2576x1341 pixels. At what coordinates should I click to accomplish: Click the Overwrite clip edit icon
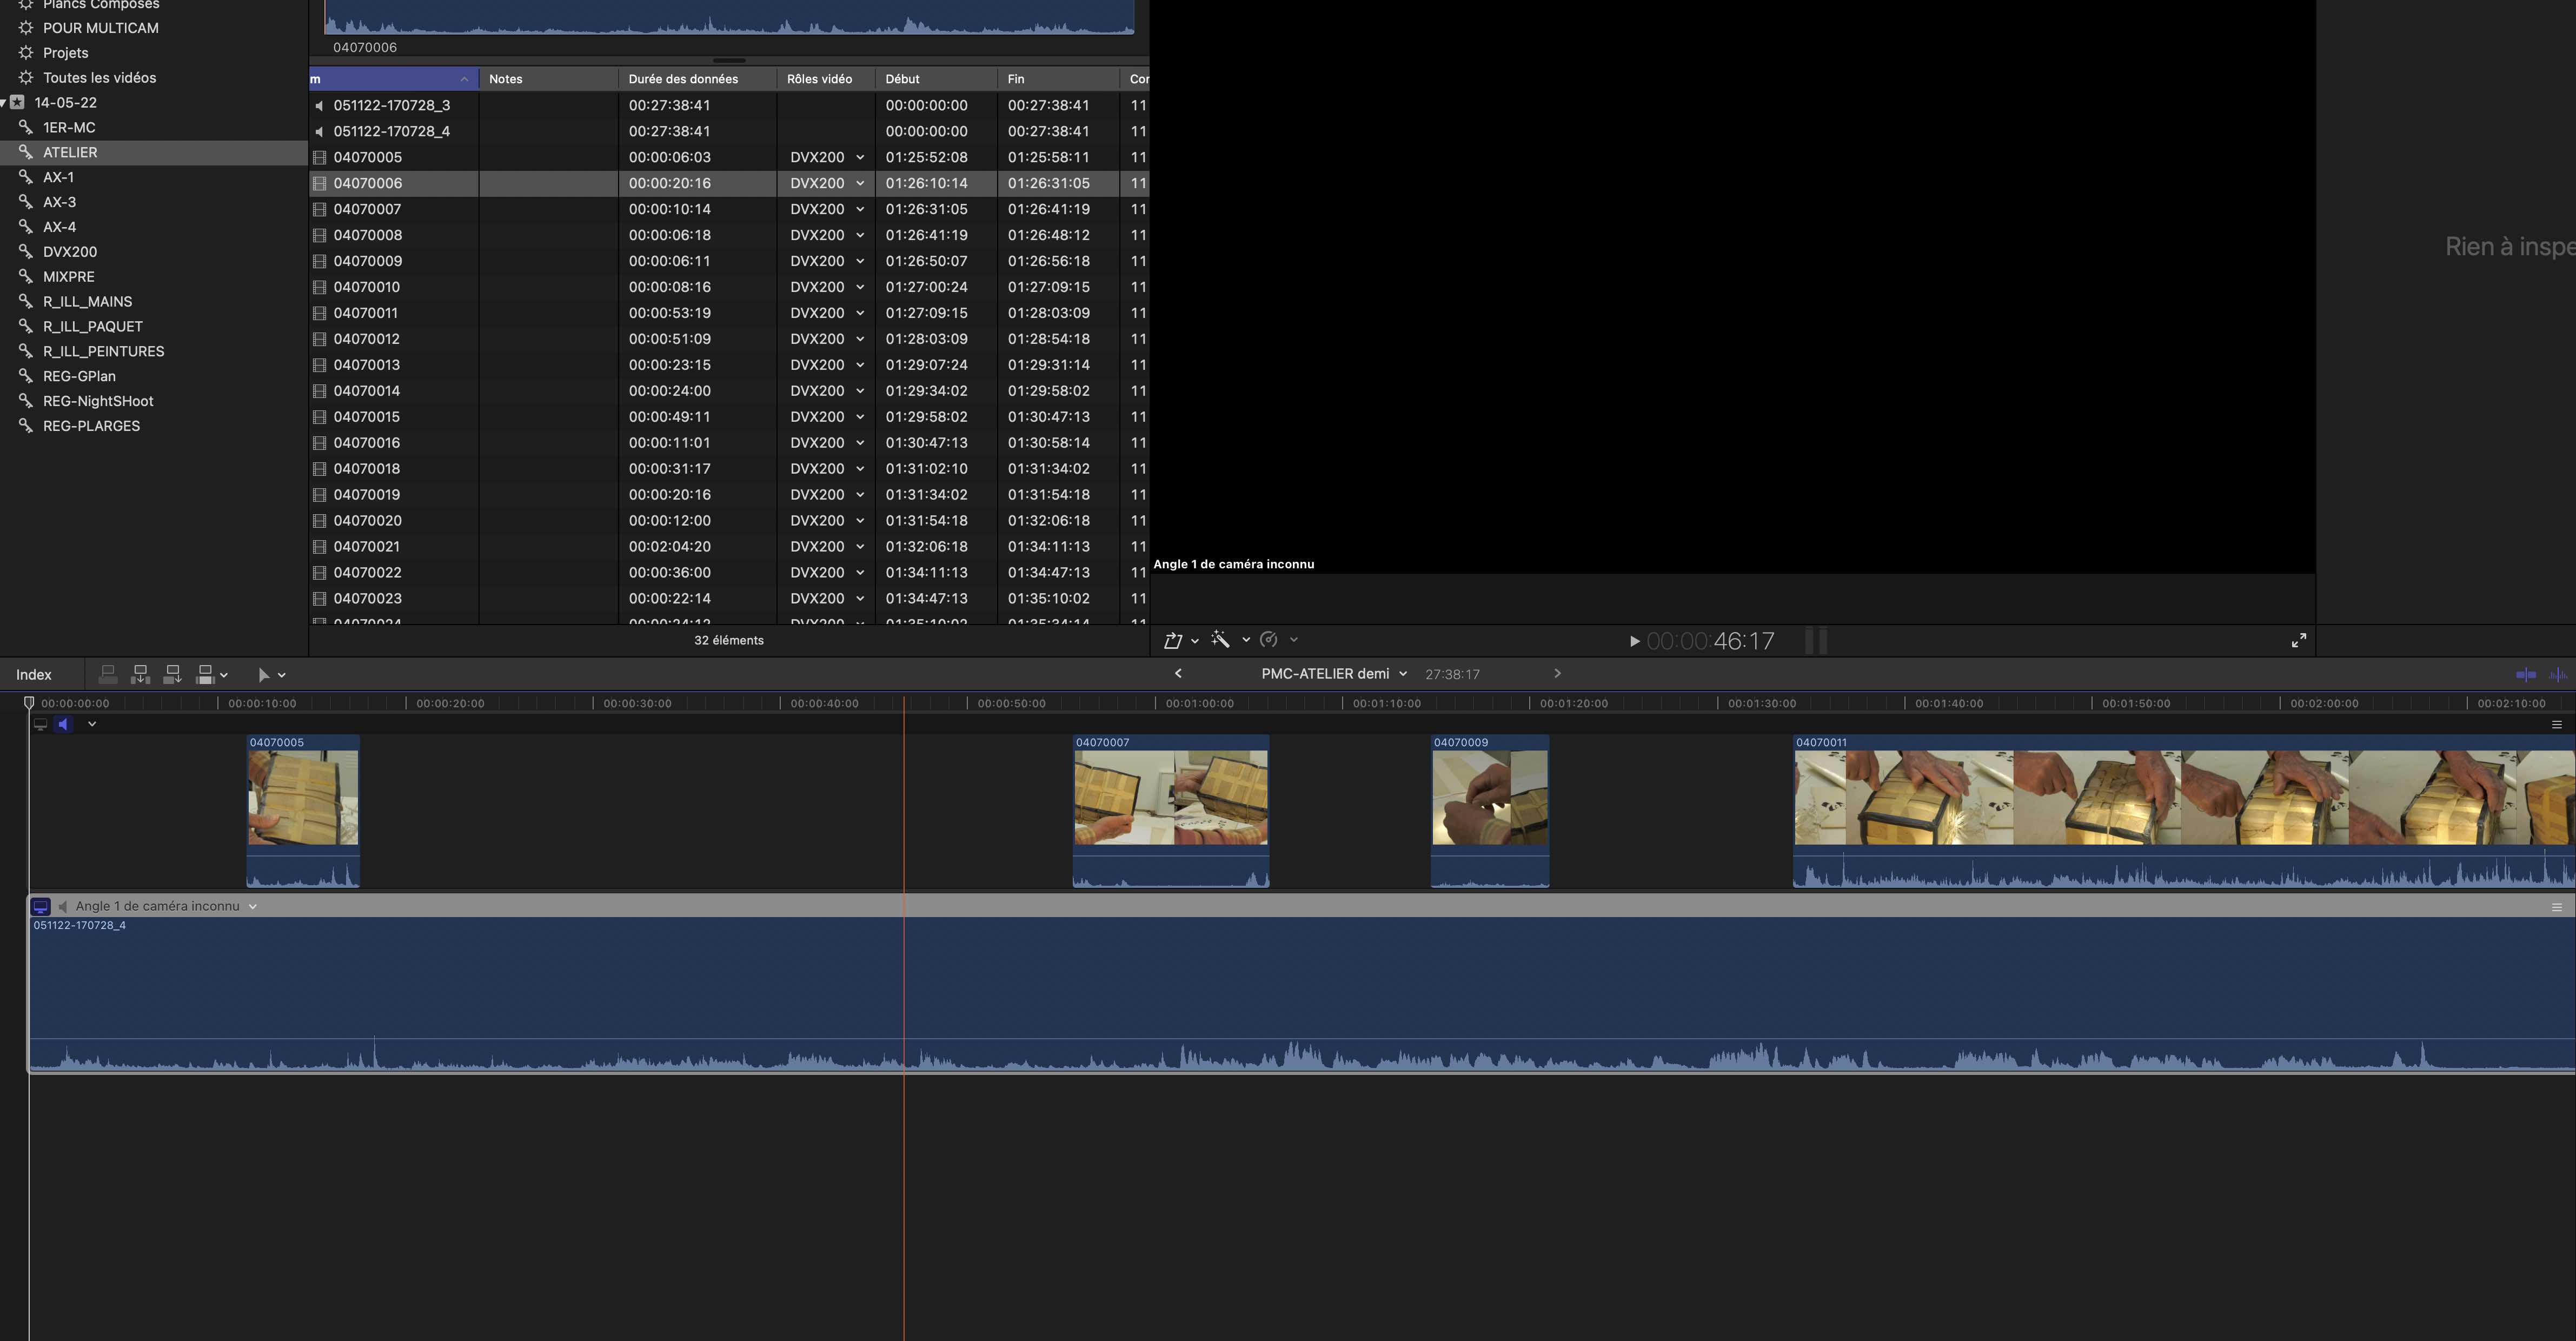pyautogui.click(x=206, y=675)
